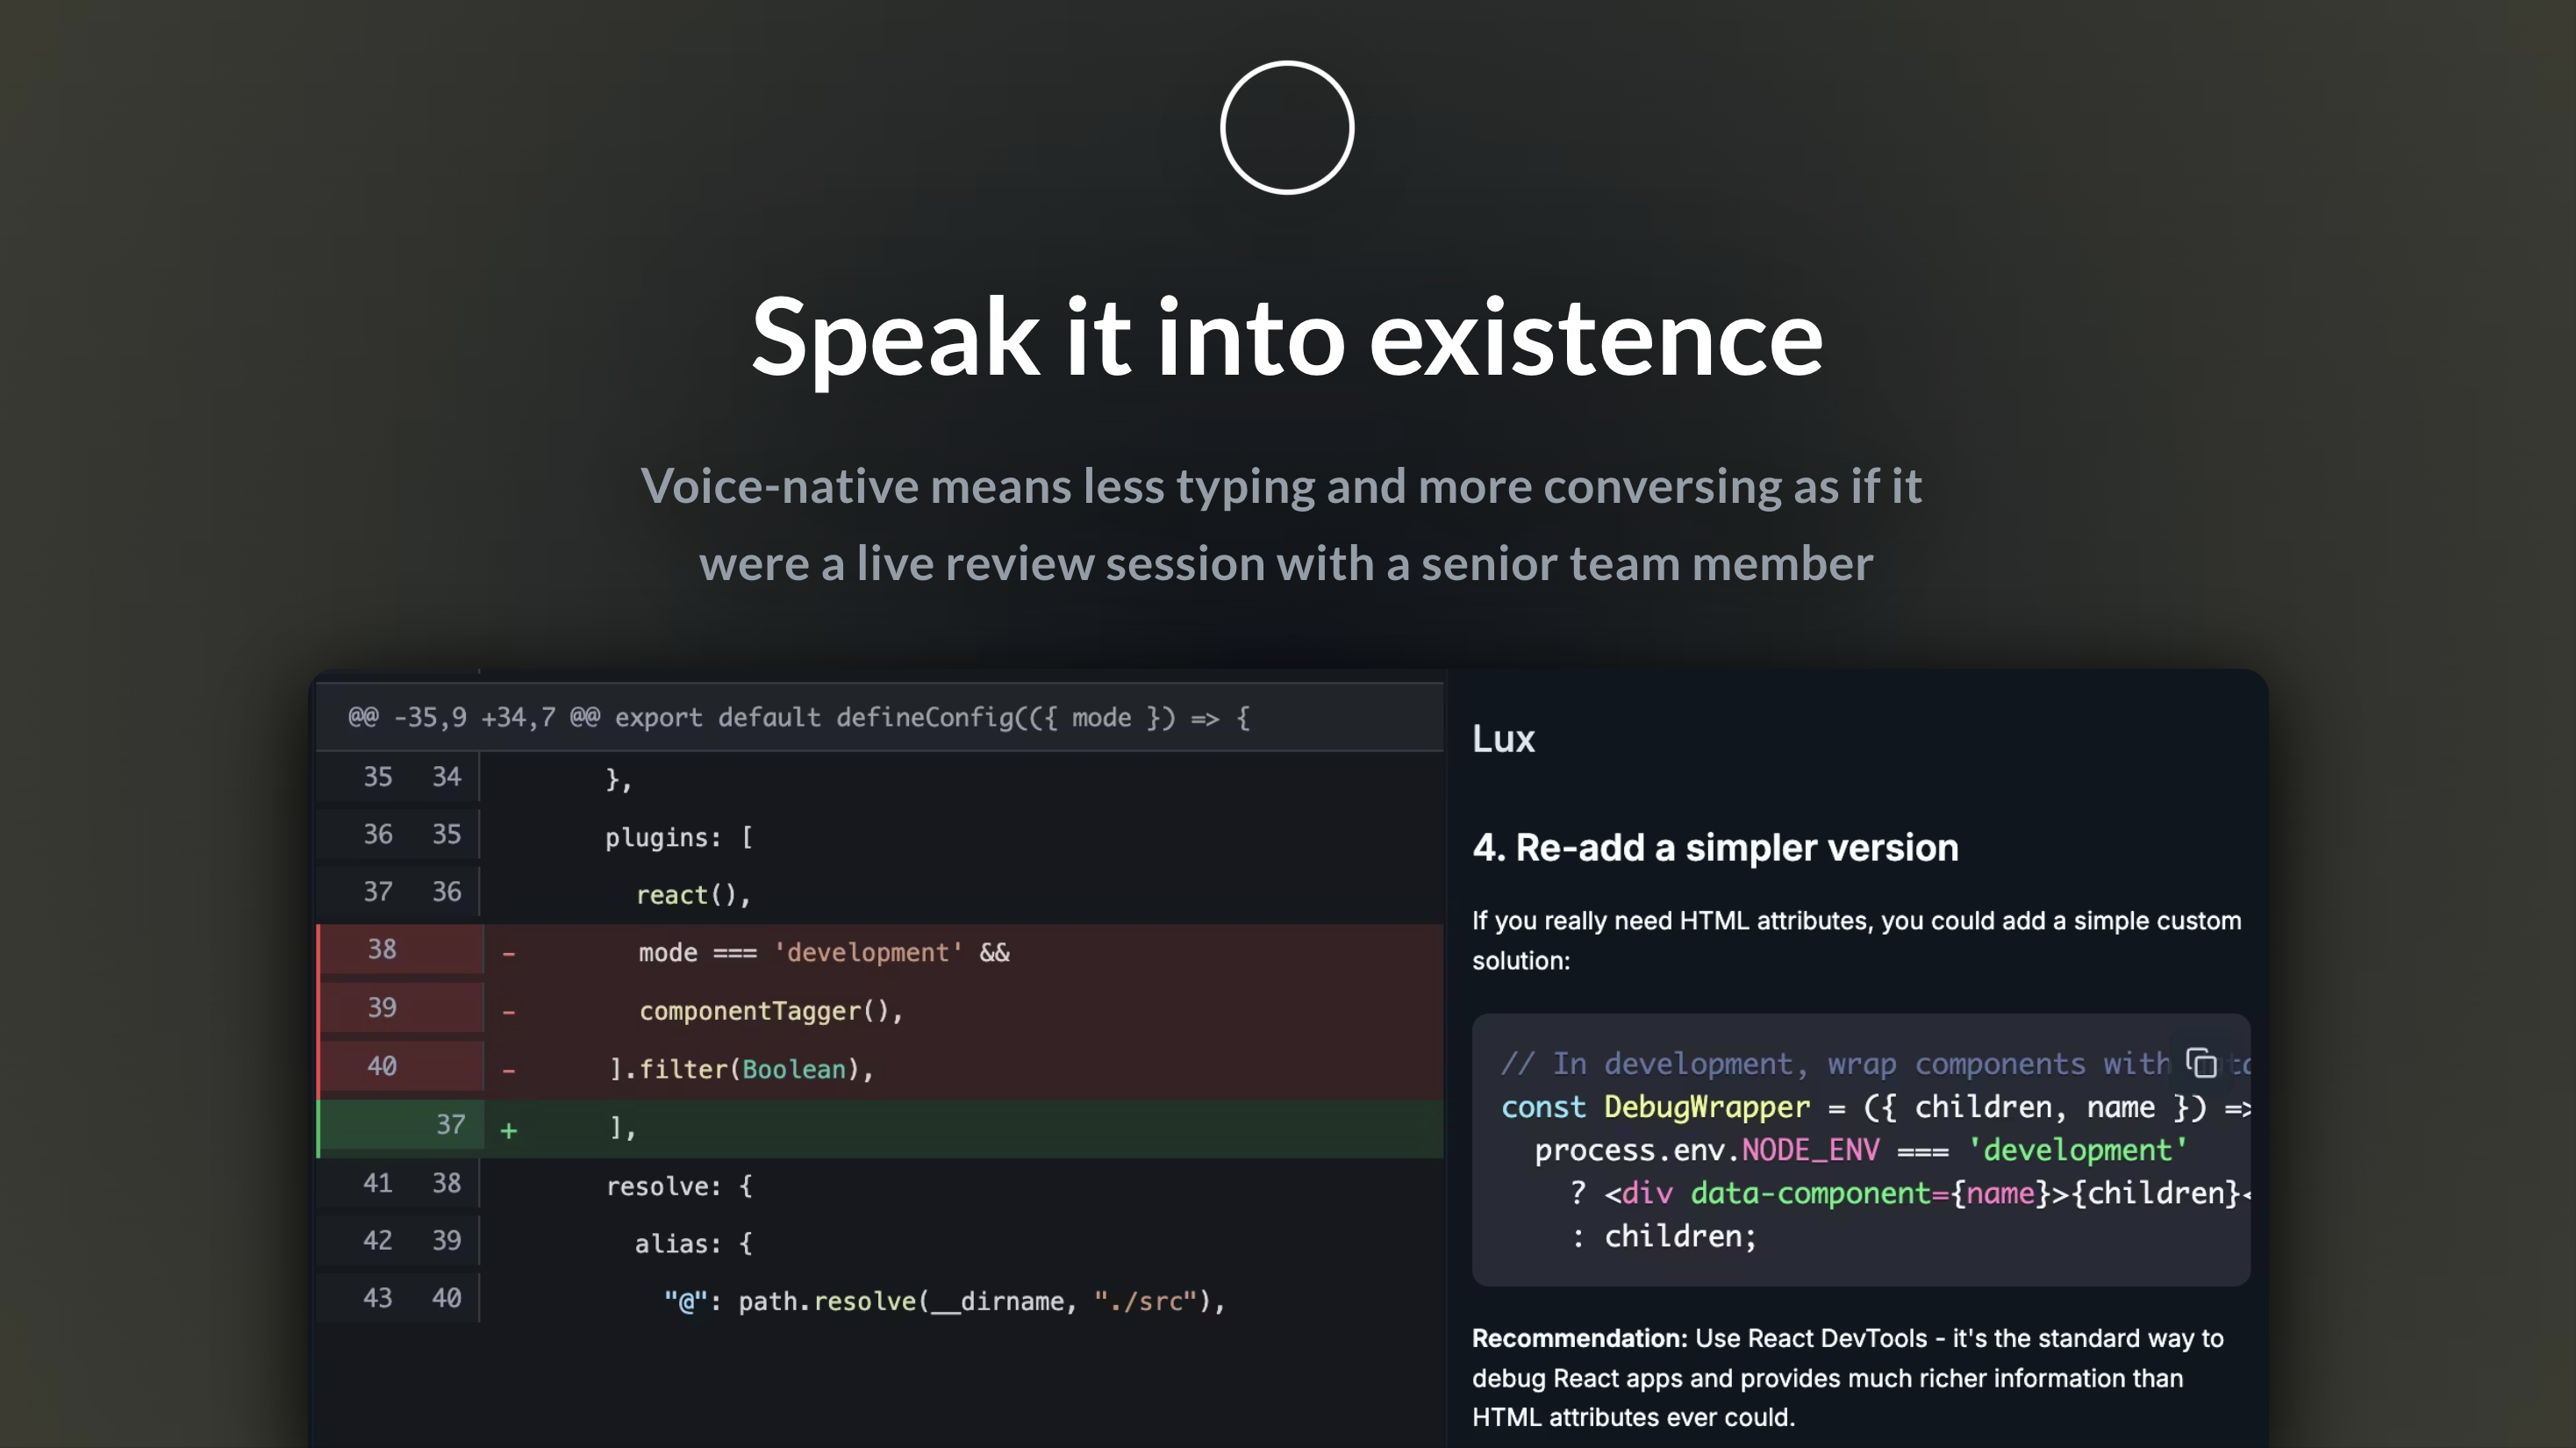Click deleted line number 39 in the gutter
The image size is (2576, 1448).
381,1007
